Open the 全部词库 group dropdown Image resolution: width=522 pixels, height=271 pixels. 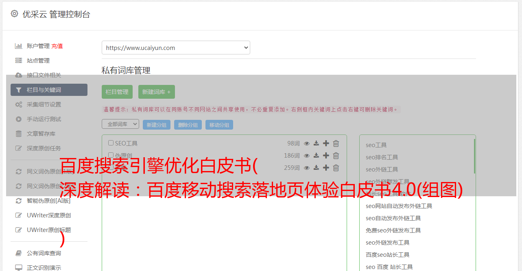(120, 124)
